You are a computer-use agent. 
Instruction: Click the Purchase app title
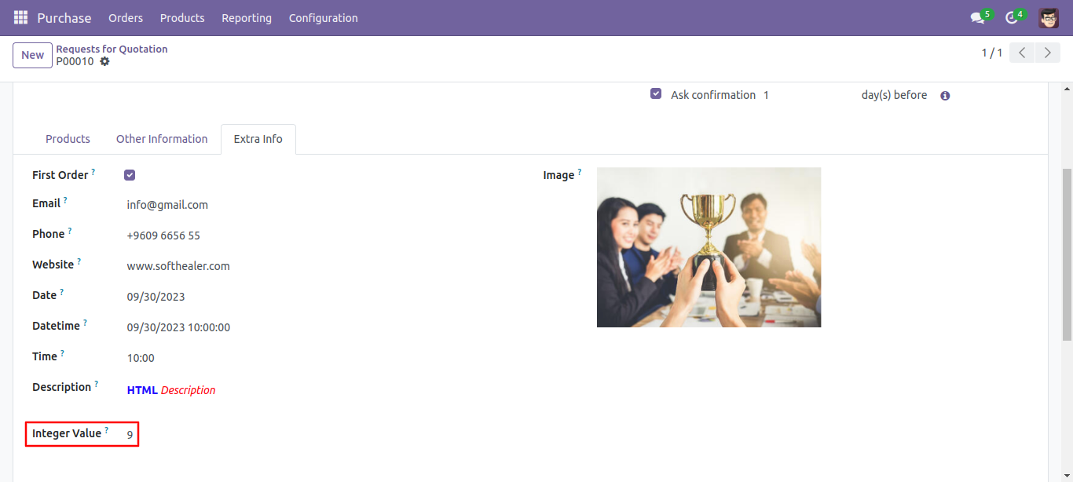click(x=64, y=17)
